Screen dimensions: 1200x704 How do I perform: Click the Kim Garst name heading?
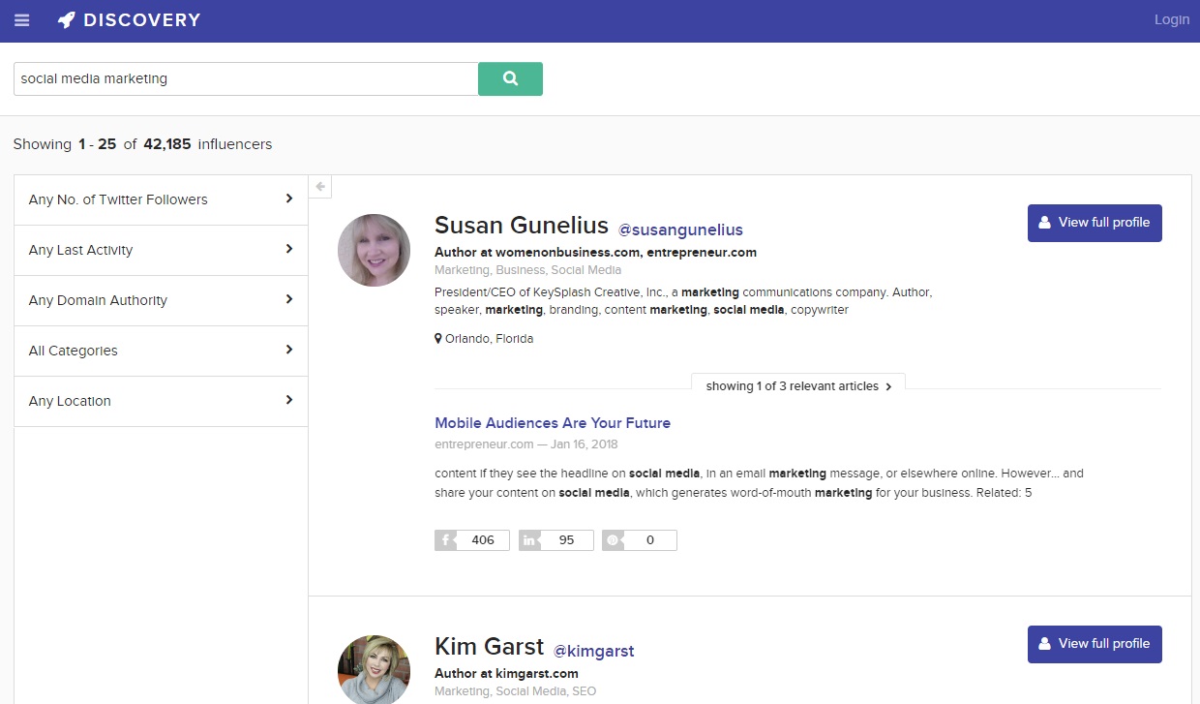pyautogui.click(x=490, y=647)
